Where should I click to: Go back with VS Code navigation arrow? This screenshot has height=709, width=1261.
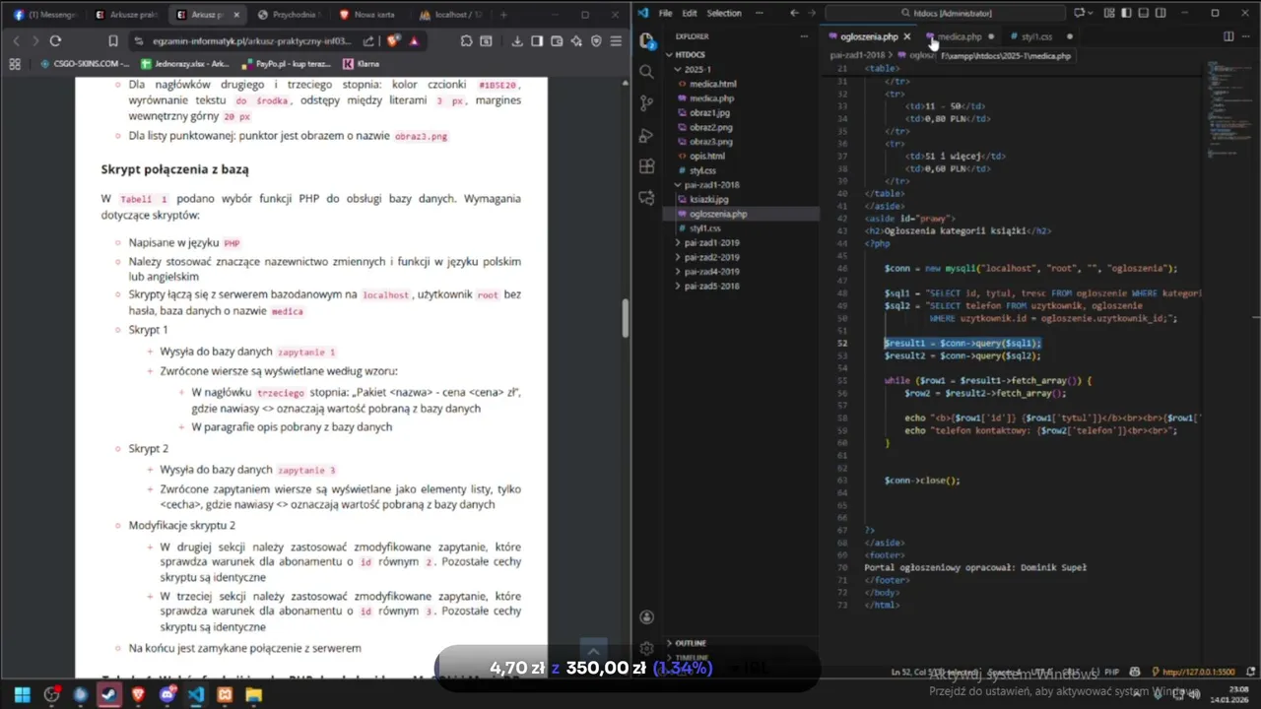pyautogui.click(x=794, y=13)
